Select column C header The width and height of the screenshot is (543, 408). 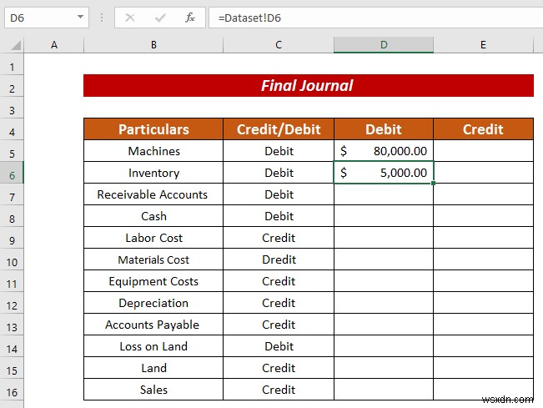click(279, 45)
